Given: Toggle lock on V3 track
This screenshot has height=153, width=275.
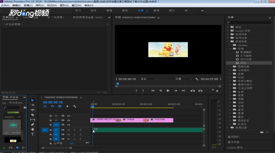Looking at the screenshot, I should click(x=51, y=116).
